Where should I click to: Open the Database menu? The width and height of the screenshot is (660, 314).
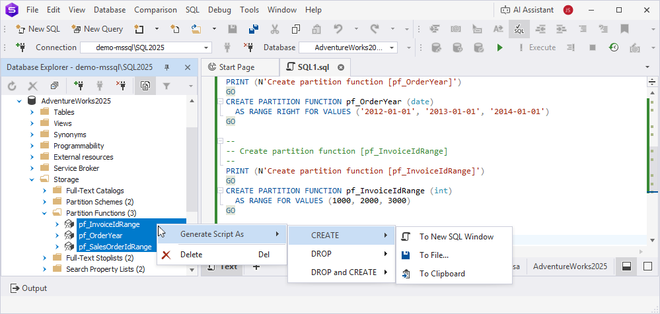coord(110,10)
